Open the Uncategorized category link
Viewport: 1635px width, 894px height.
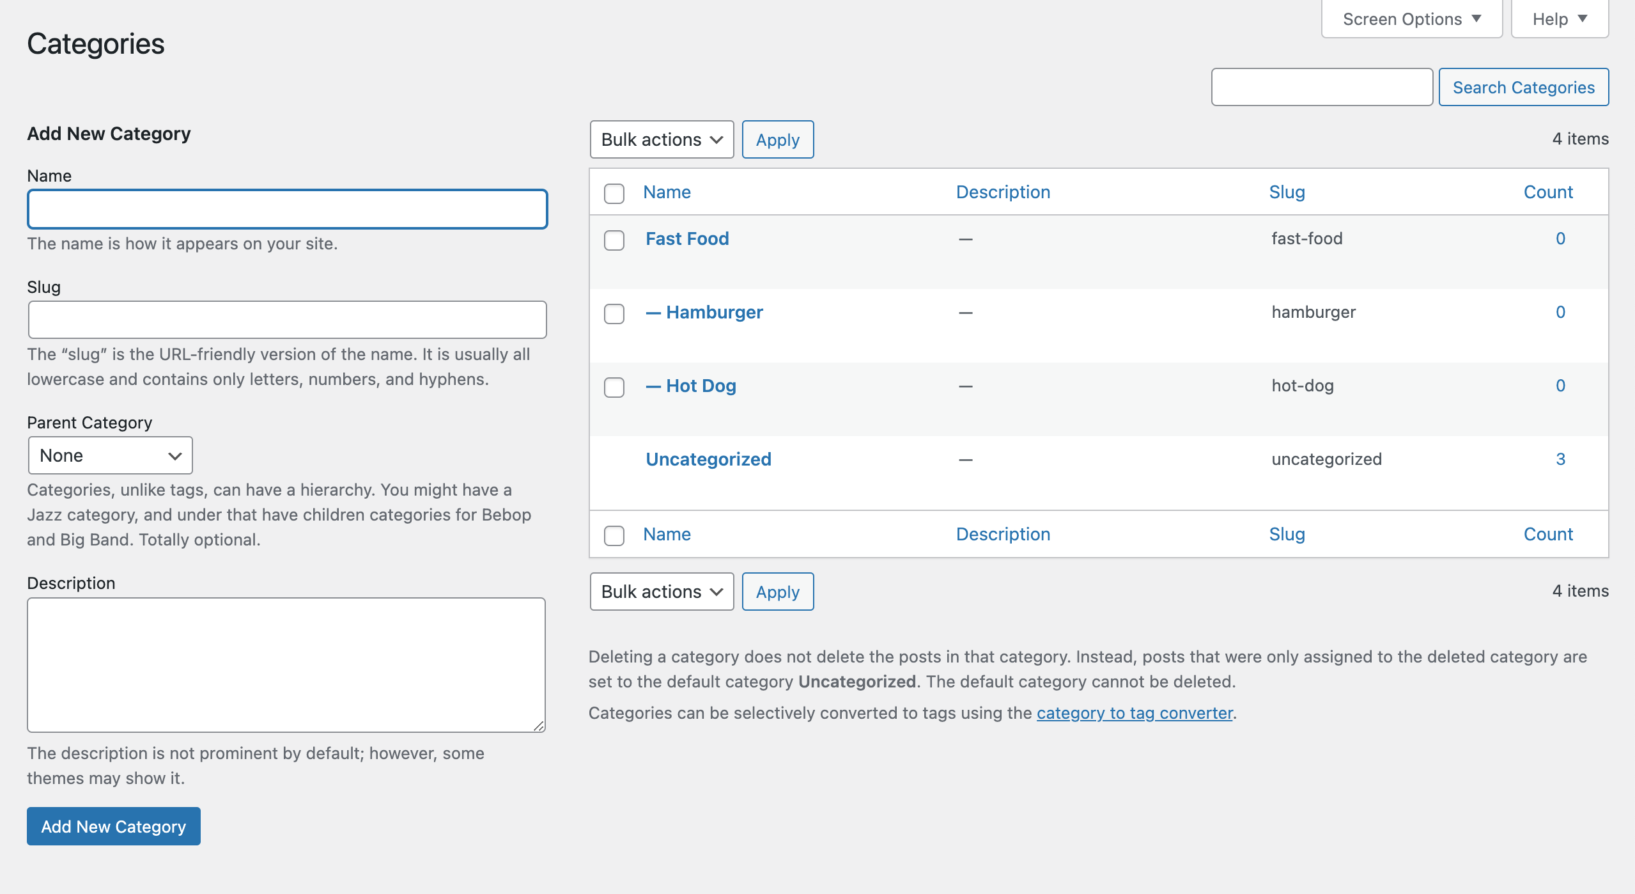coord(708,459)
